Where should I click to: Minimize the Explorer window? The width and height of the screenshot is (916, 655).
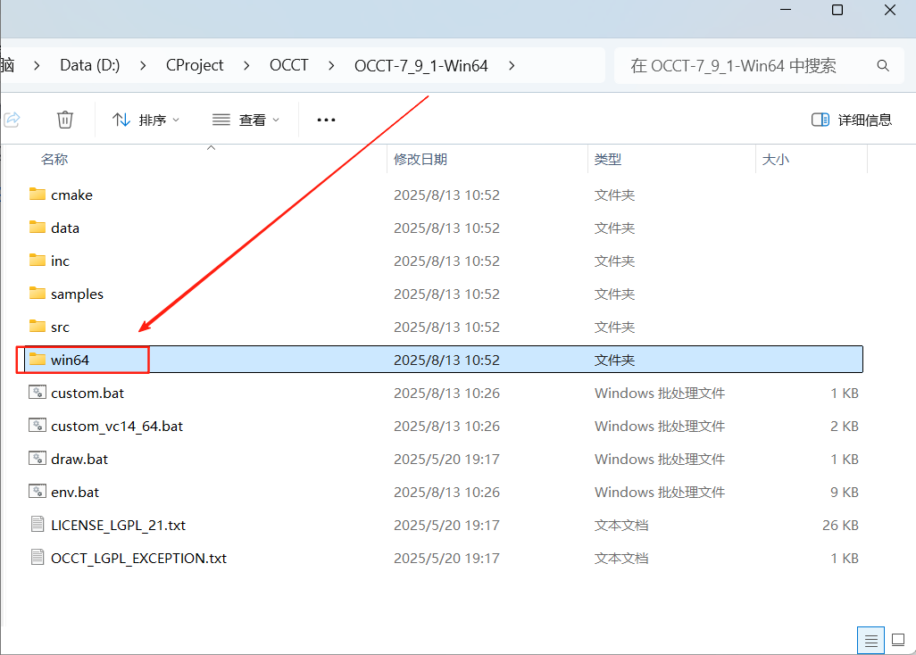coord(786,10)
